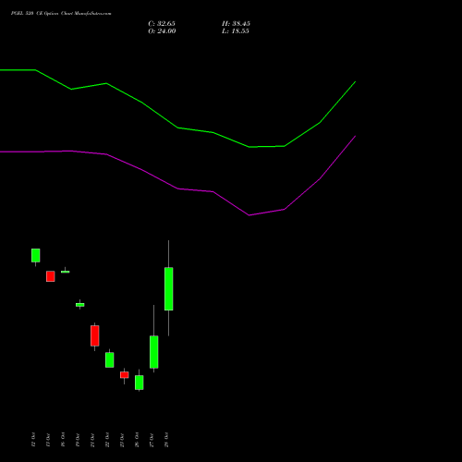Viewport: 462px width, 462px height.
Task: Click the open value O: 24.00
Action: tap(162, 31)
